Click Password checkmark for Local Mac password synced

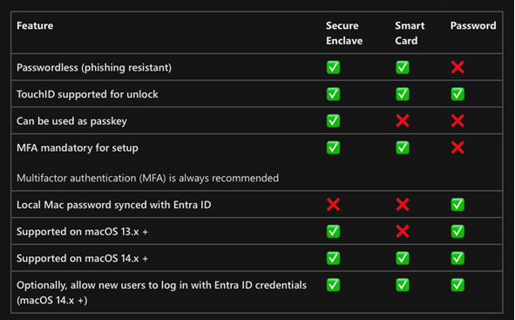click(x=457, y=205)
